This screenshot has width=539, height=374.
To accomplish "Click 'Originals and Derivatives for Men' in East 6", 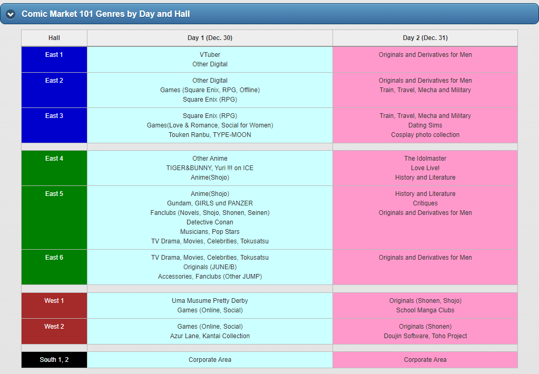I will [425, 258].
